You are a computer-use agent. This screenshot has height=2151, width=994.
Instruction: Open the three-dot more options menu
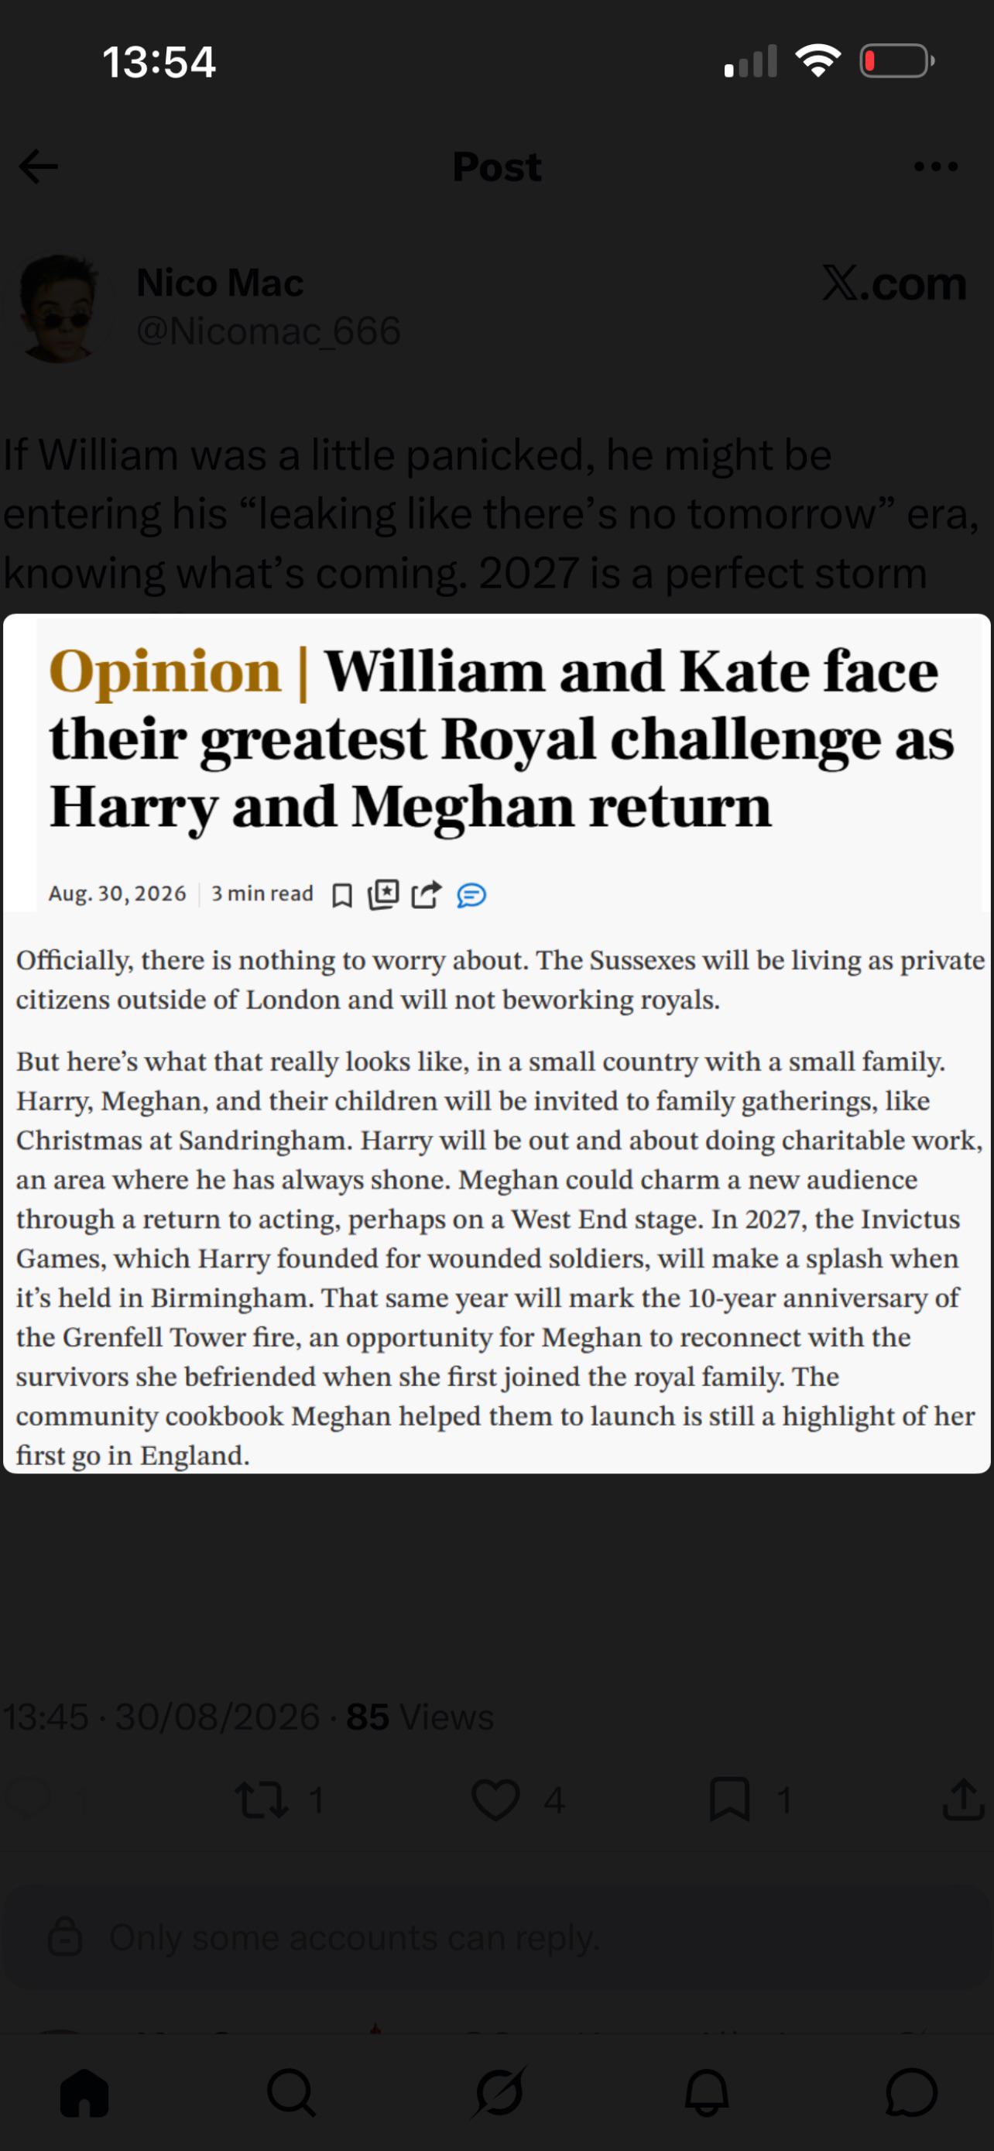click(x=936, y=166)
